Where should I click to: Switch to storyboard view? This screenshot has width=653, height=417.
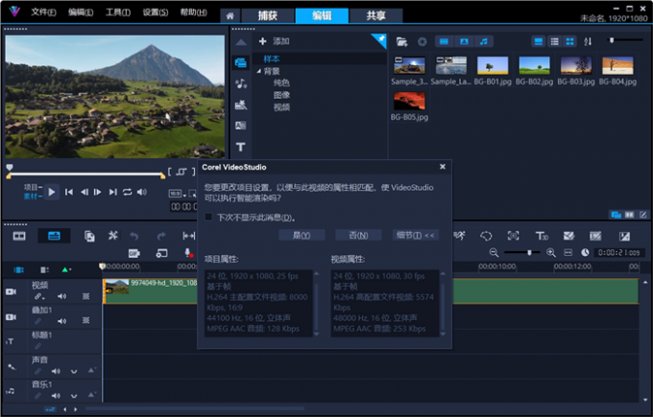click(x=19, y=236)
